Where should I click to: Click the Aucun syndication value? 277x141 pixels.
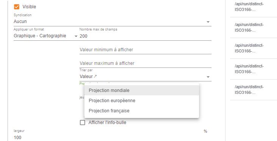(x=20, y=21)
